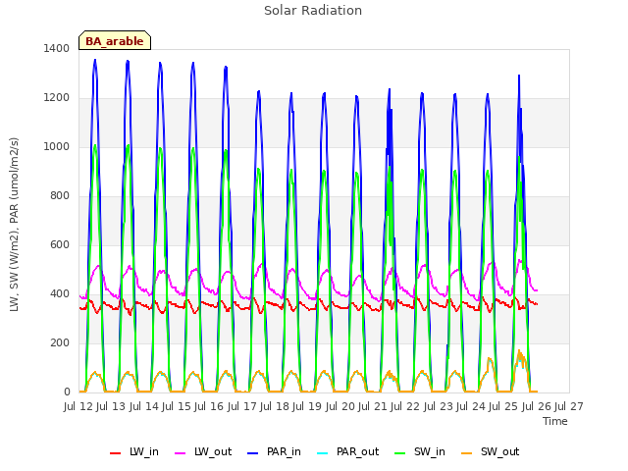The image size is (628, 471).
Task: Click the red LW_in legend swatch
Action: (116, 453)
